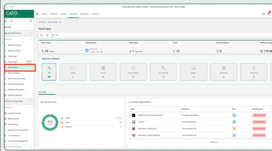Click the Category column header
The height and width of the screenshot is (151, 272).
[x=185, y=109]
